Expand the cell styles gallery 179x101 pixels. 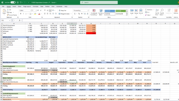pyautogui.click(x=127, y=15)
